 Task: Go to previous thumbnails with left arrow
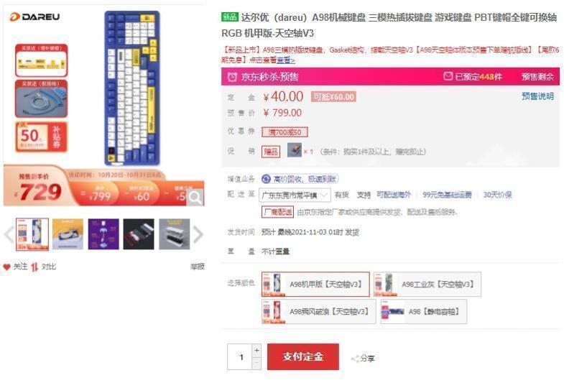click(x=9, y=234)
